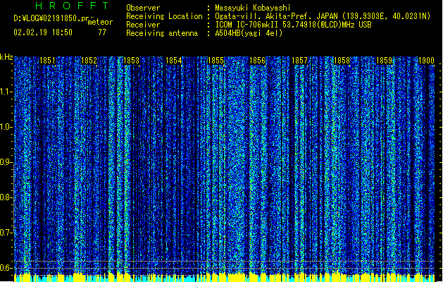This screenshot has height=282, width=443.
Task: Click the 1858 time marker
Action: pos(342,61)
